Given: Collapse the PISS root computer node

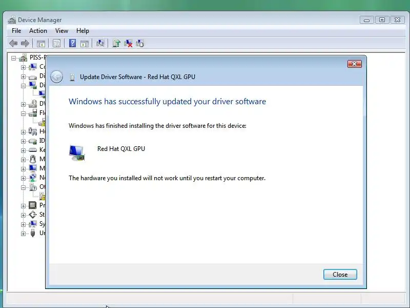Looking at the screenshot, I should click(x=14, y=58).
